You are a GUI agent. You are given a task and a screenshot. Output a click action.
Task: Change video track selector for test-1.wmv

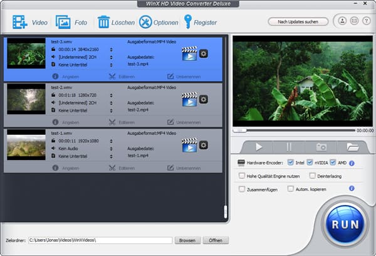pos(112,141)
